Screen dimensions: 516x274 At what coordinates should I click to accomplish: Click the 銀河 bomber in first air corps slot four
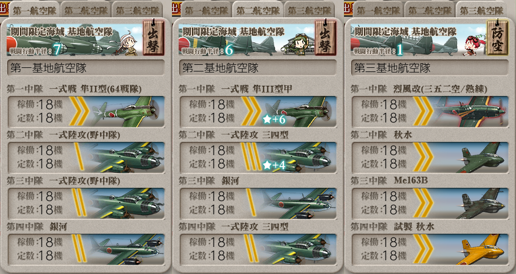tap(127, 250)
